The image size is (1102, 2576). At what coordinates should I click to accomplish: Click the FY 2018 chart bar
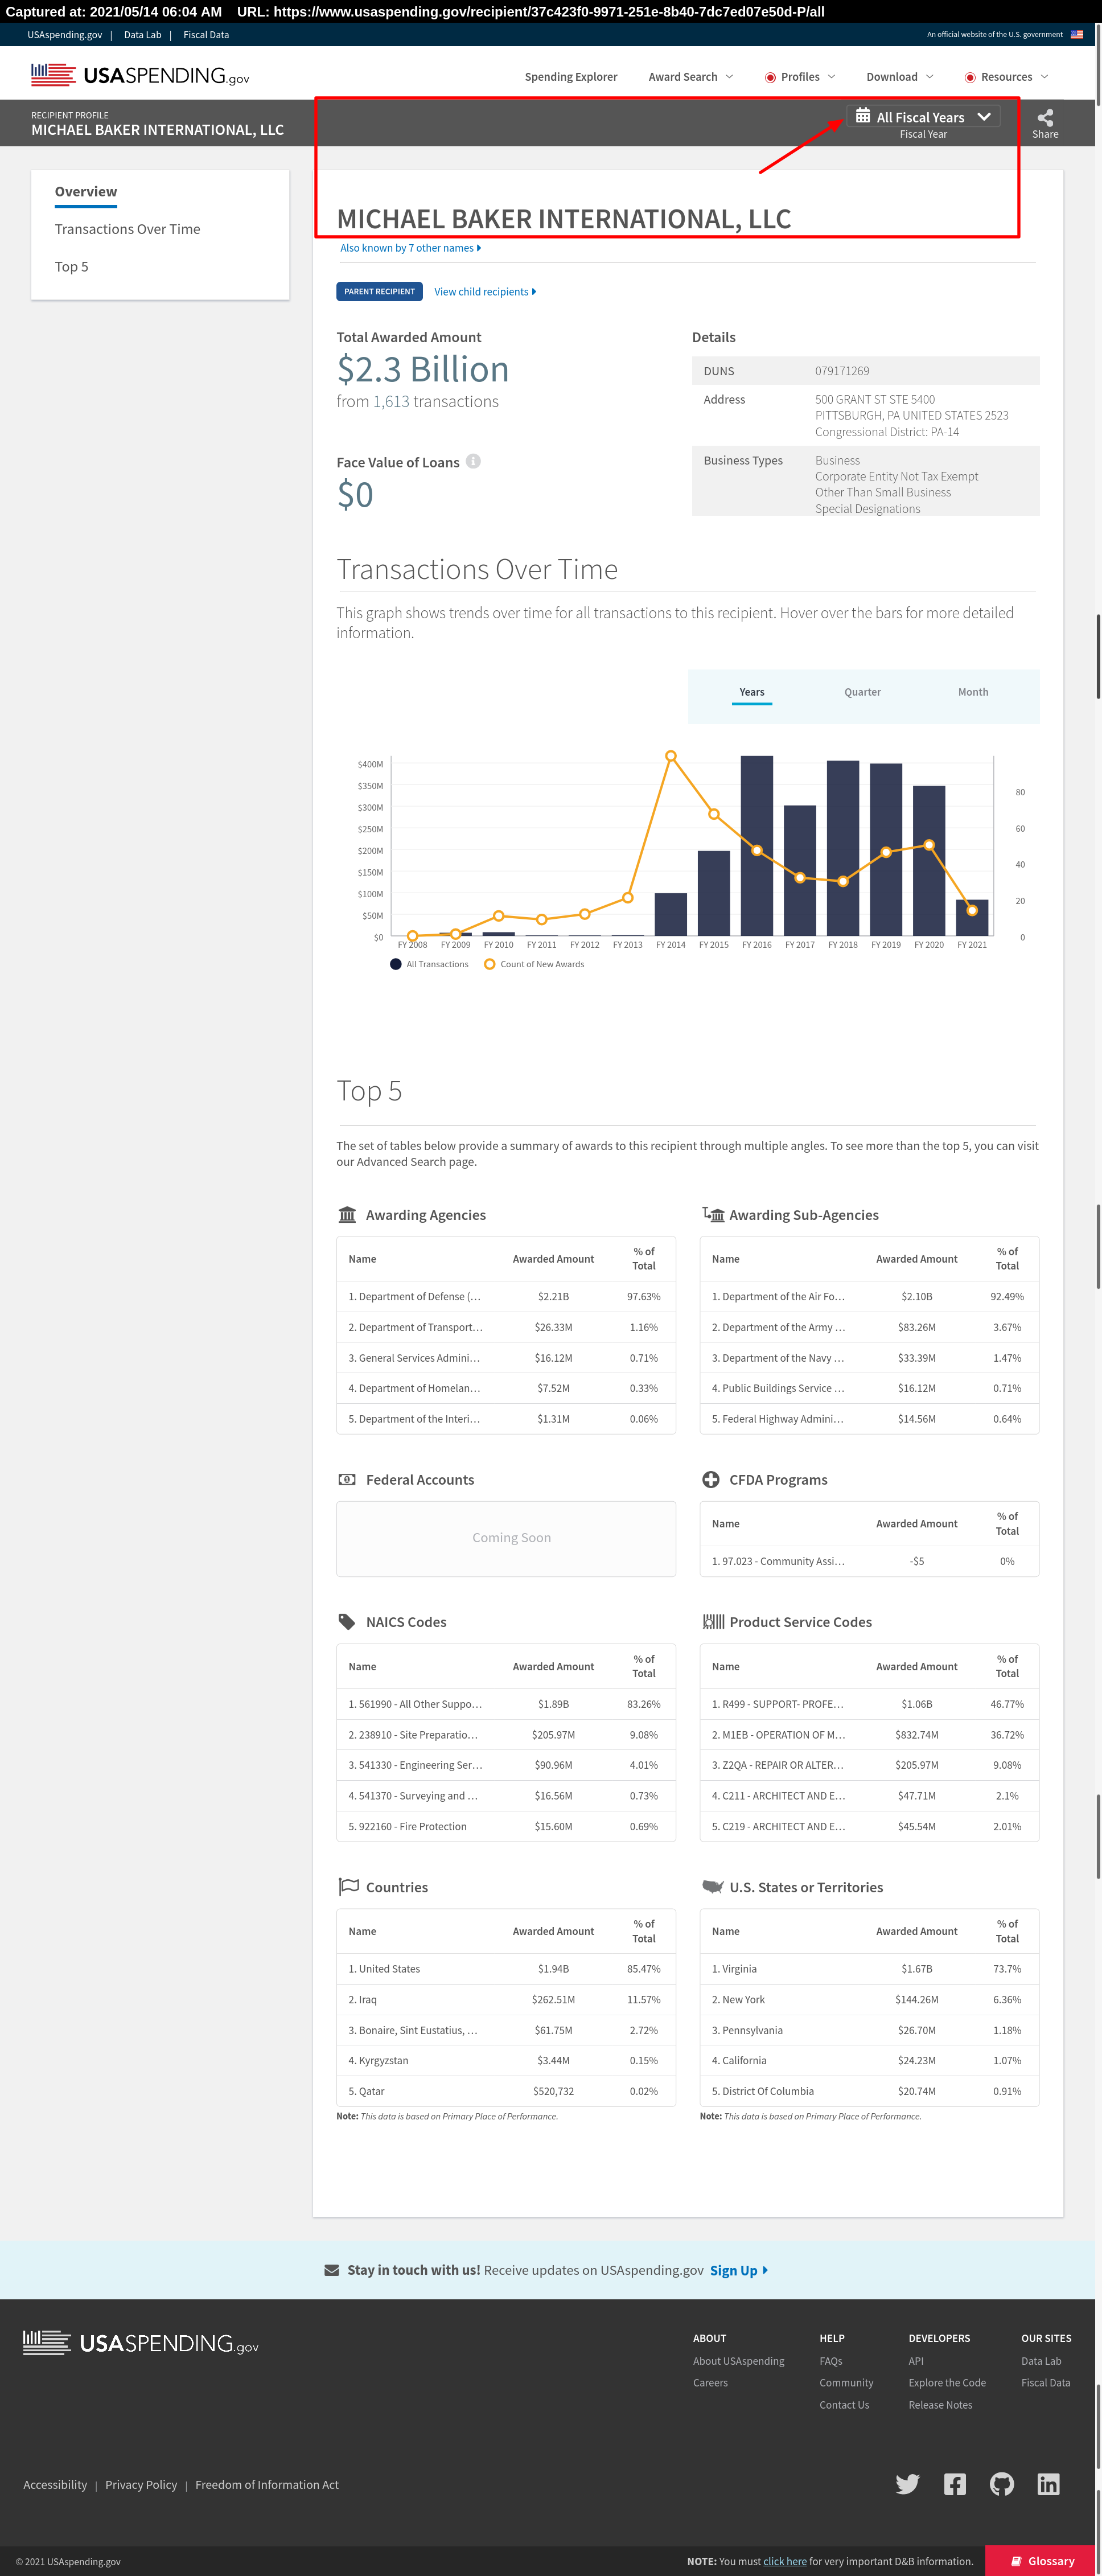click(843, 848)
